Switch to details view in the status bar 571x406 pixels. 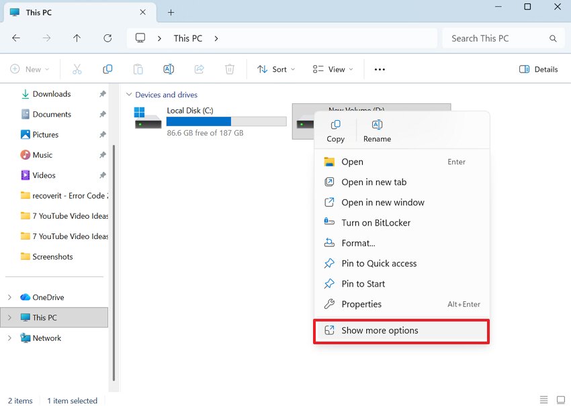click(544, 399)
